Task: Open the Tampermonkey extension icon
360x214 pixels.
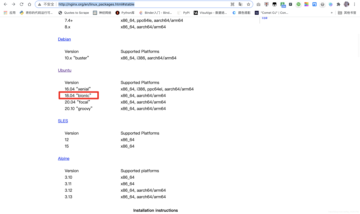Action: pyautogui.click(x=274, y=4)
